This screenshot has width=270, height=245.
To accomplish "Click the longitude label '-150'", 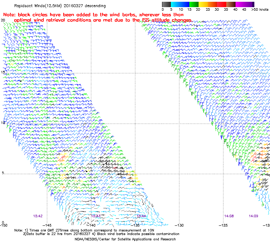I will pos(4,225).
